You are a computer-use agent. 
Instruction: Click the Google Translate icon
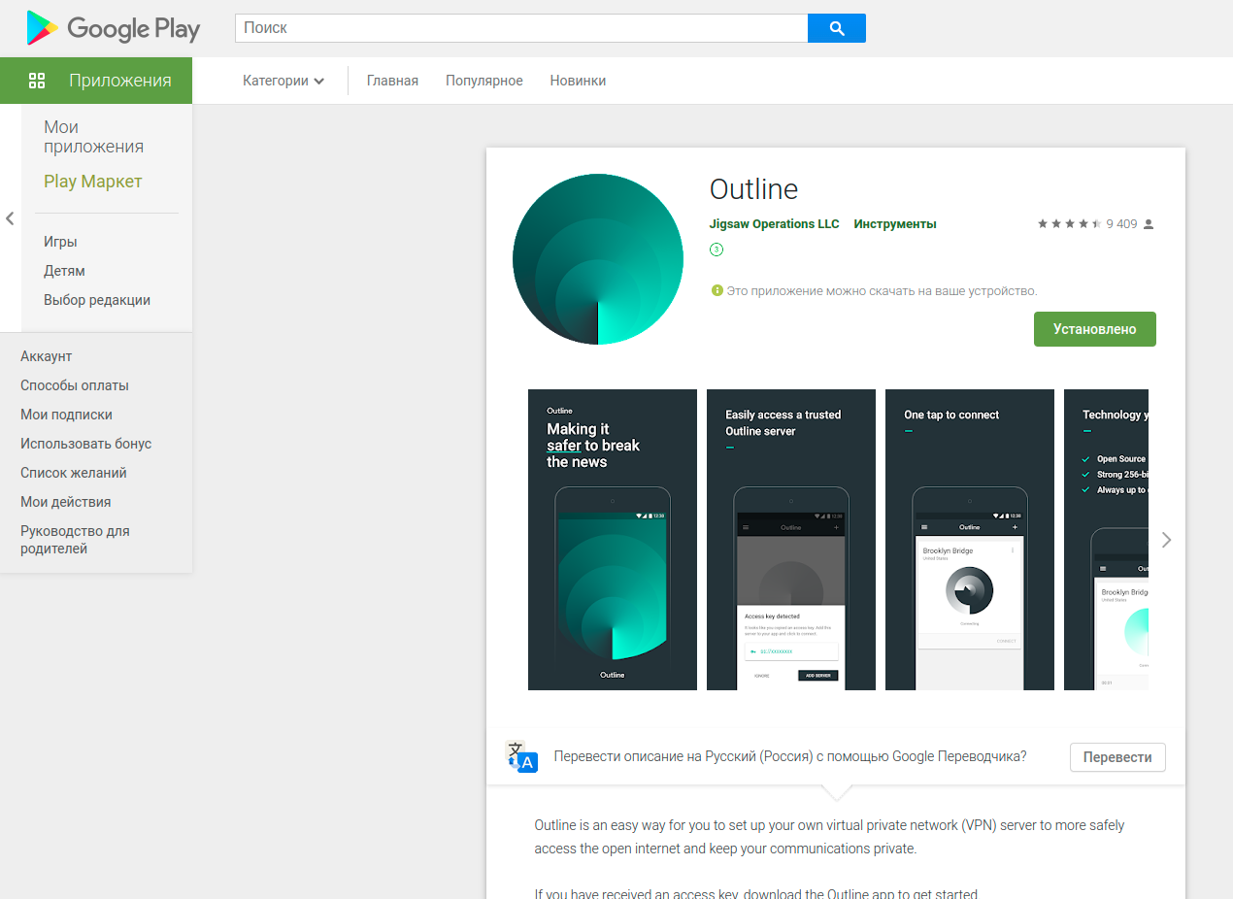(521, 756)
